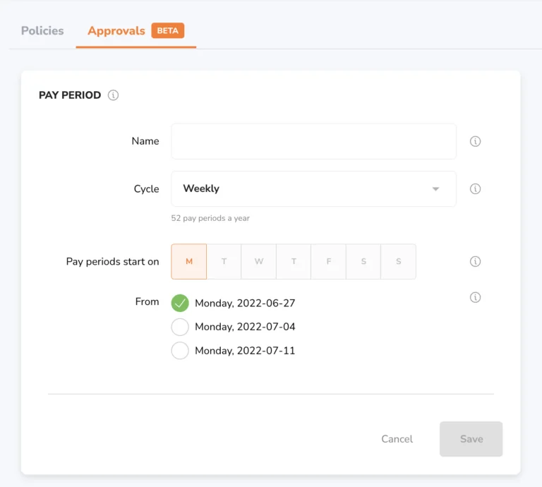The image size is (542, 487).
Task: Select Monday, 2022-07-04 radio option
Action: coord(180,327)
